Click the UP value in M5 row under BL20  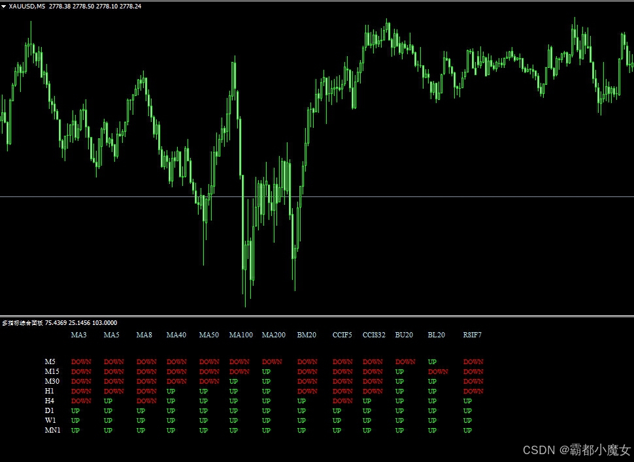click(432, 362)
